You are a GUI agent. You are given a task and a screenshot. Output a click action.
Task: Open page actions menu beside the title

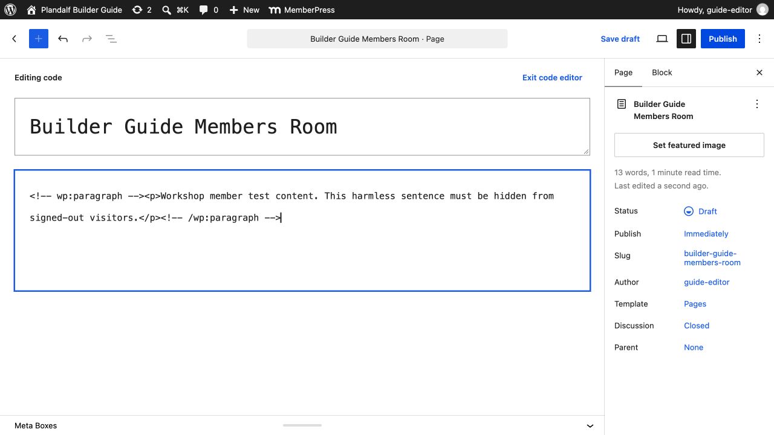tap(757, 104)
